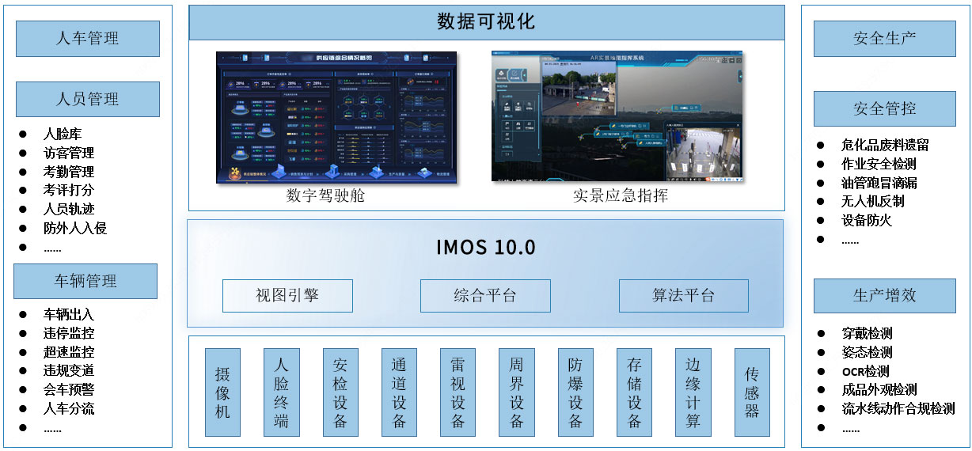
Task: Click the 设备防火 list item
Action: 866,221
